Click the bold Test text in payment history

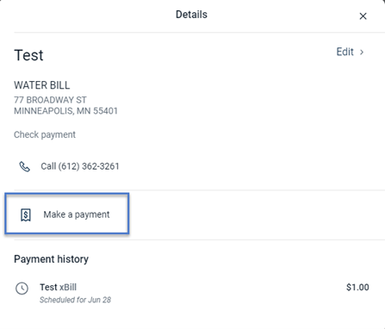point(48,288)
